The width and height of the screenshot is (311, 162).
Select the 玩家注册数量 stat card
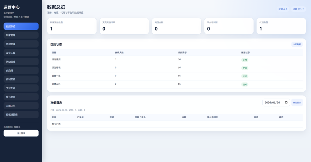coord(72,26)
